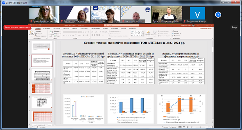Expand the shapes gallery more arrow

[x=144, y=35]
